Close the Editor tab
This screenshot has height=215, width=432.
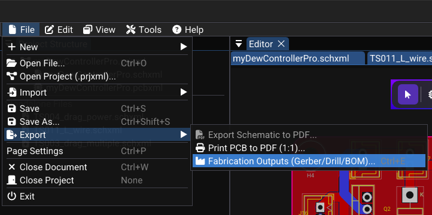pyautogui.click(x=281, y=44)
